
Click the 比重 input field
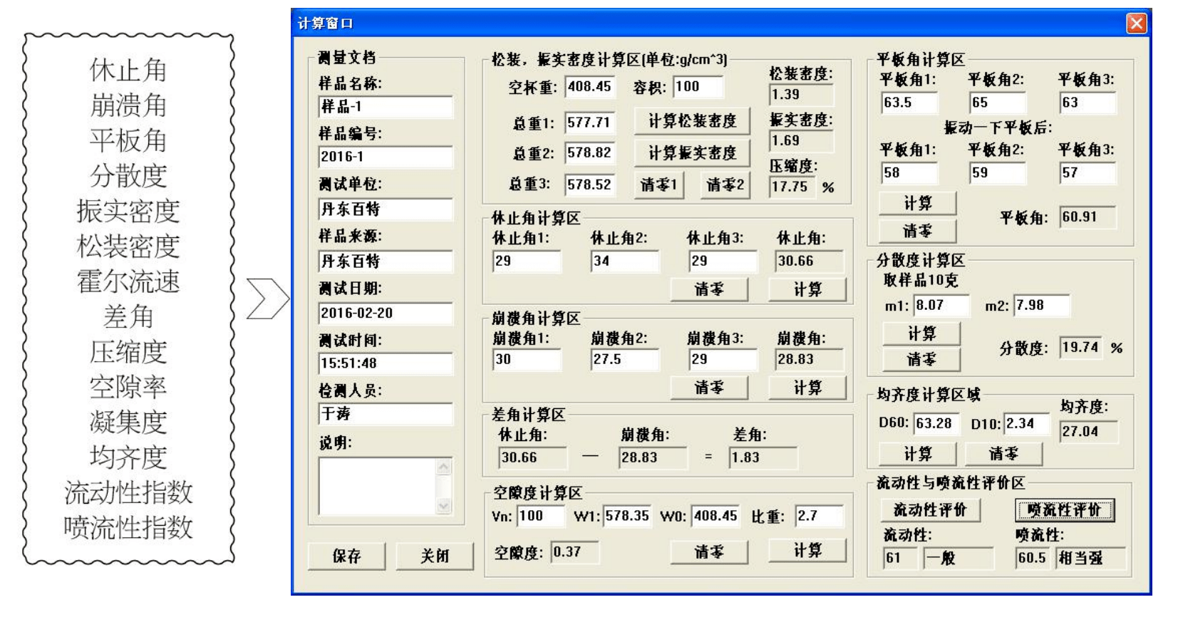point(818,516)
